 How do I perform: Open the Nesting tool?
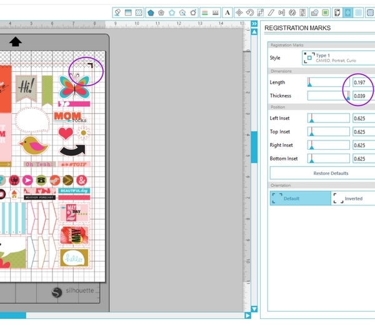pos(302,12)
